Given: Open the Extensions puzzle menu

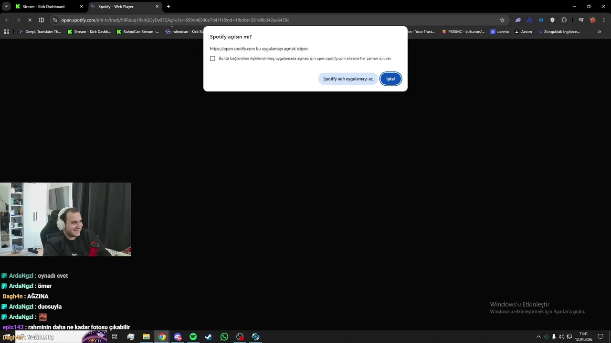Looking at the screenshot, I should [x=564, y=20].
